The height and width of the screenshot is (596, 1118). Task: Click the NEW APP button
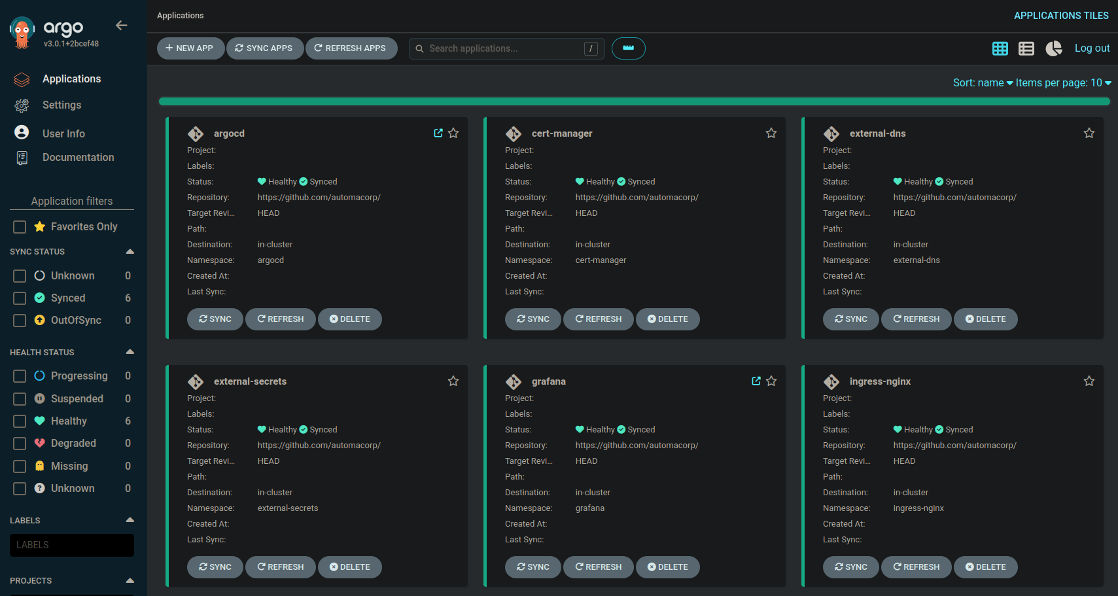click(190, 48)
